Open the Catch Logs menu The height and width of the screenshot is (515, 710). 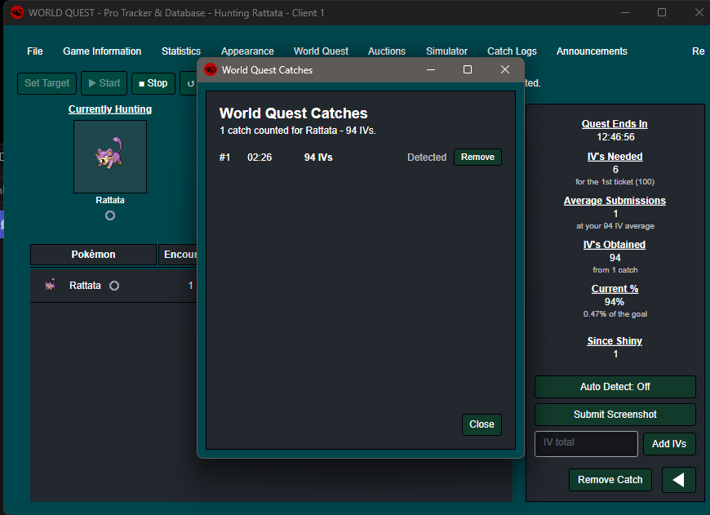512,51
